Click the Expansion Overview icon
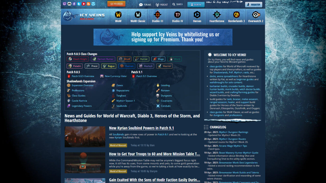The height and width of the screenshot is (183, 326). click(x=69, y=85)
